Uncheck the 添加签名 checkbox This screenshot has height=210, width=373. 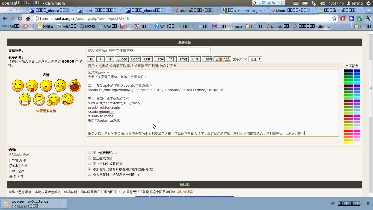coord(89,169)
